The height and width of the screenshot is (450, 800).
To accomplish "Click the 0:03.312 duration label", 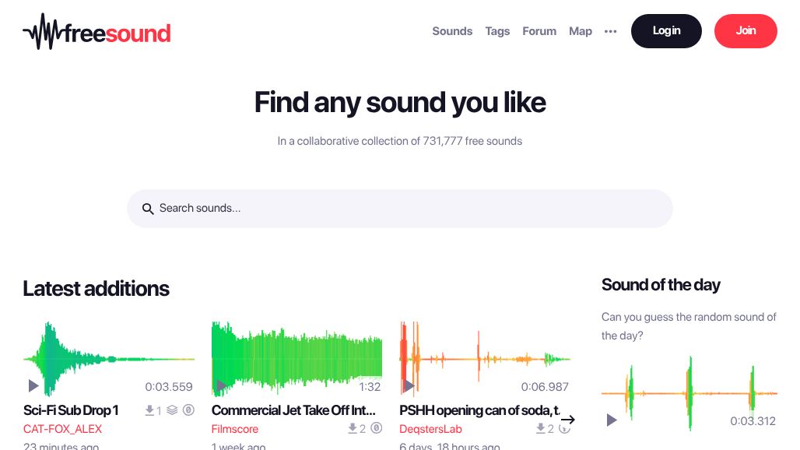I will 753,421.
